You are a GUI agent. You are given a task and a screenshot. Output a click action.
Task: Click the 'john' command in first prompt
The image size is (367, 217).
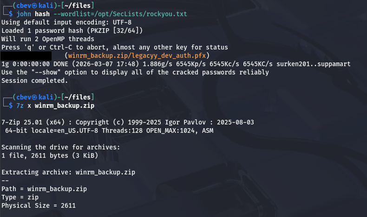23,14
